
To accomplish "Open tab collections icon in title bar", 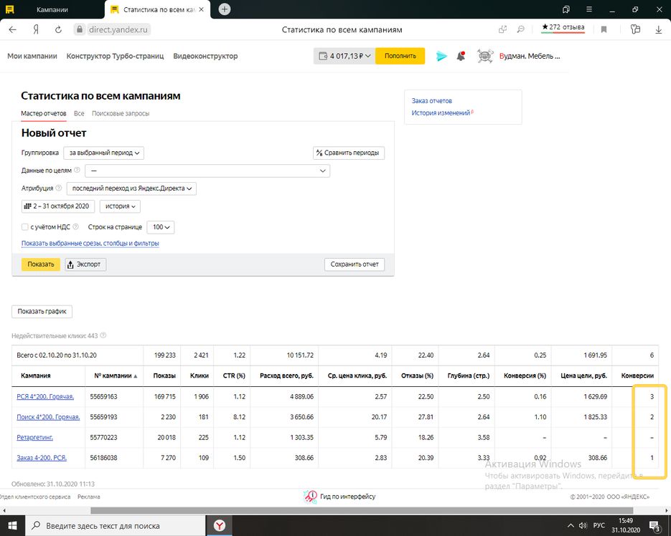I will click(x=566, y=9).
